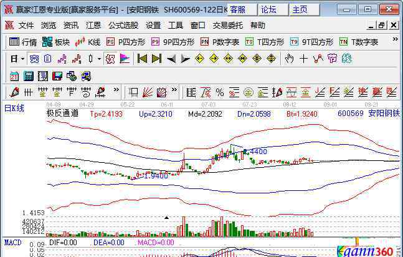Open 帮助 menu
403x257 pixels.
tap(258, 25)
